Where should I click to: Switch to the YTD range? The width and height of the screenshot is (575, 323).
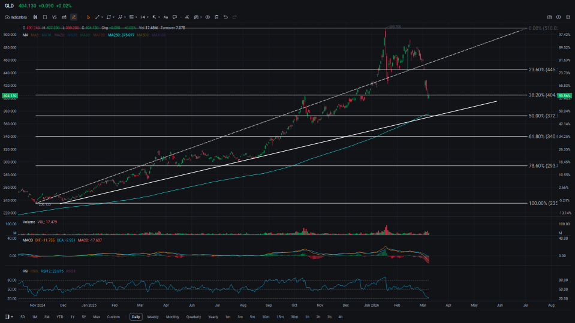pyautogui.click(x=60, y=317)
